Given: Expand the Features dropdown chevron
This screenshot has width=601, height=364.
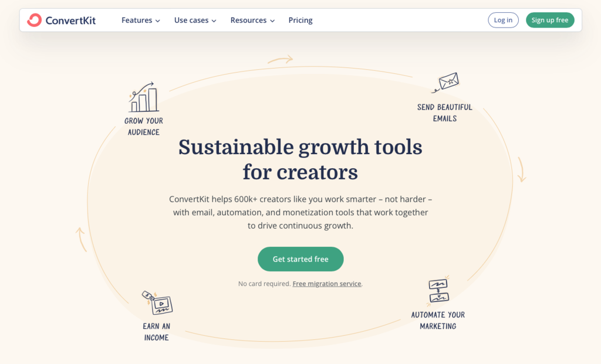Looking at the screenshot, I should coord(159,21).
